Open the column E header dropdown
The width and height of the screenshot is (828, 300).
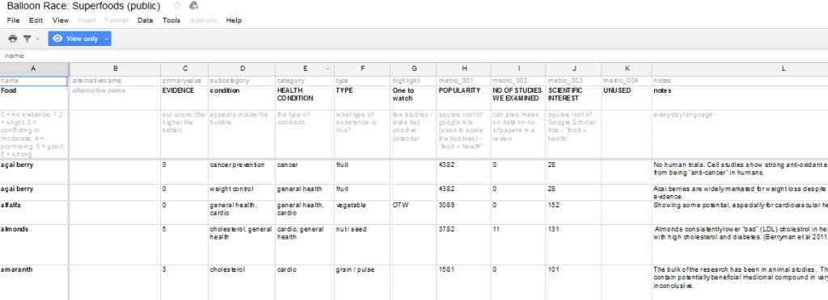coord(327,69)
